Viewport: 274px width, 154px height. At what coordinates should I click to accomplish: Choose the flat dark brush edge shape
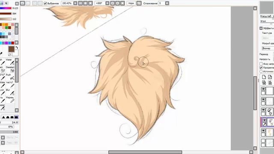[16, 117]
